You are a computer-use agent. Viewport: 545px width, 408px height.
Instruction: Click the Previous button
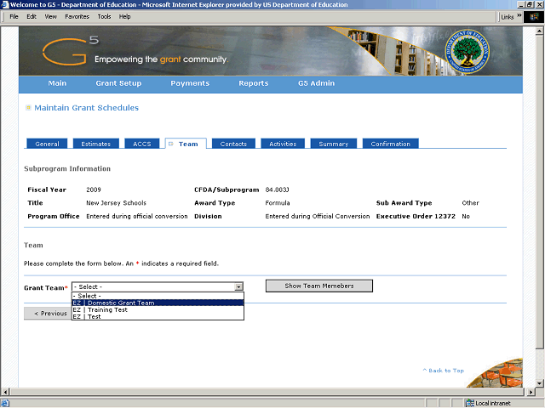tap(49, 314)
